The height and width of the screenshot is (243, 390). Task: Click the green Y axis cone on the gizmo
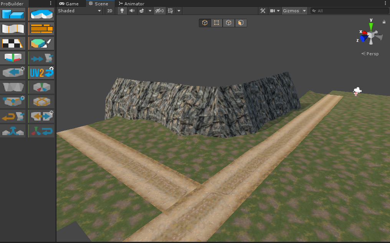point(371,26)
